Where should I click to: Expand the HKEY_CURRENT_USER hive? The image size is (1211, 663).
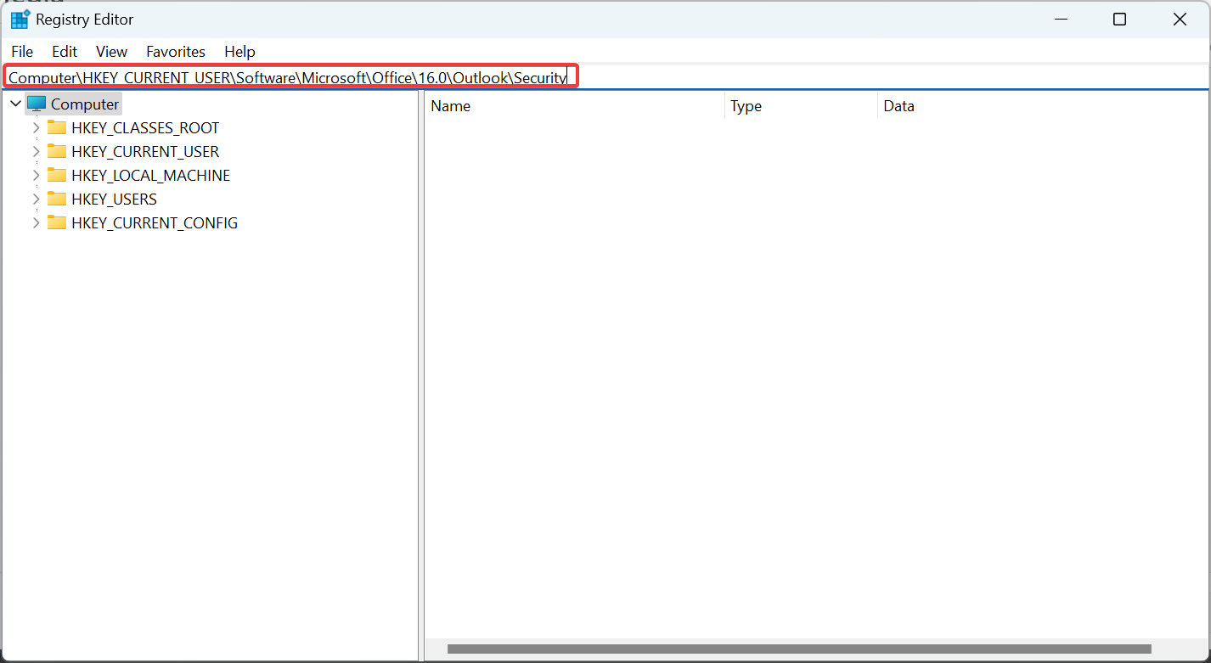pos(36,152)
